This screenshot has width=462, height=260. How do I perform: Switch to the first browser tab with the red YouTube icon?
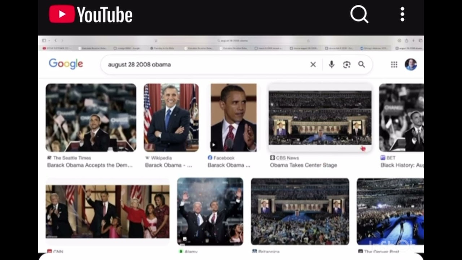click(57, 48)
